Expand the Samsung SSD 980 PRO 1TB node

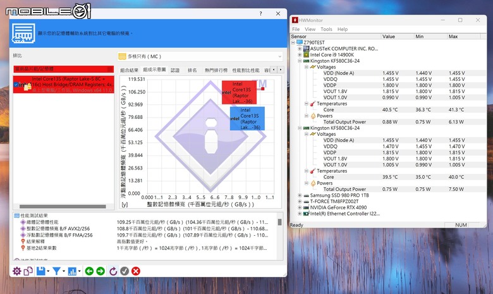tap(300, 195)
